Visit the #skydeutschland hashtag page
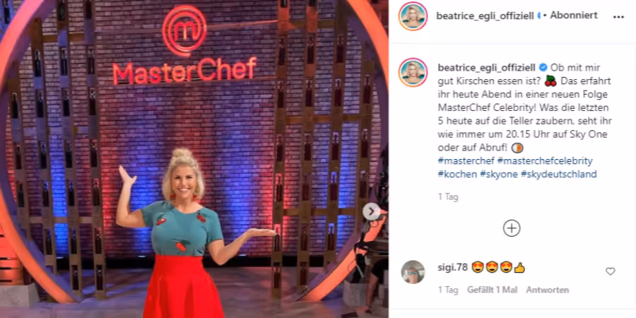 [x=559, y=175]
